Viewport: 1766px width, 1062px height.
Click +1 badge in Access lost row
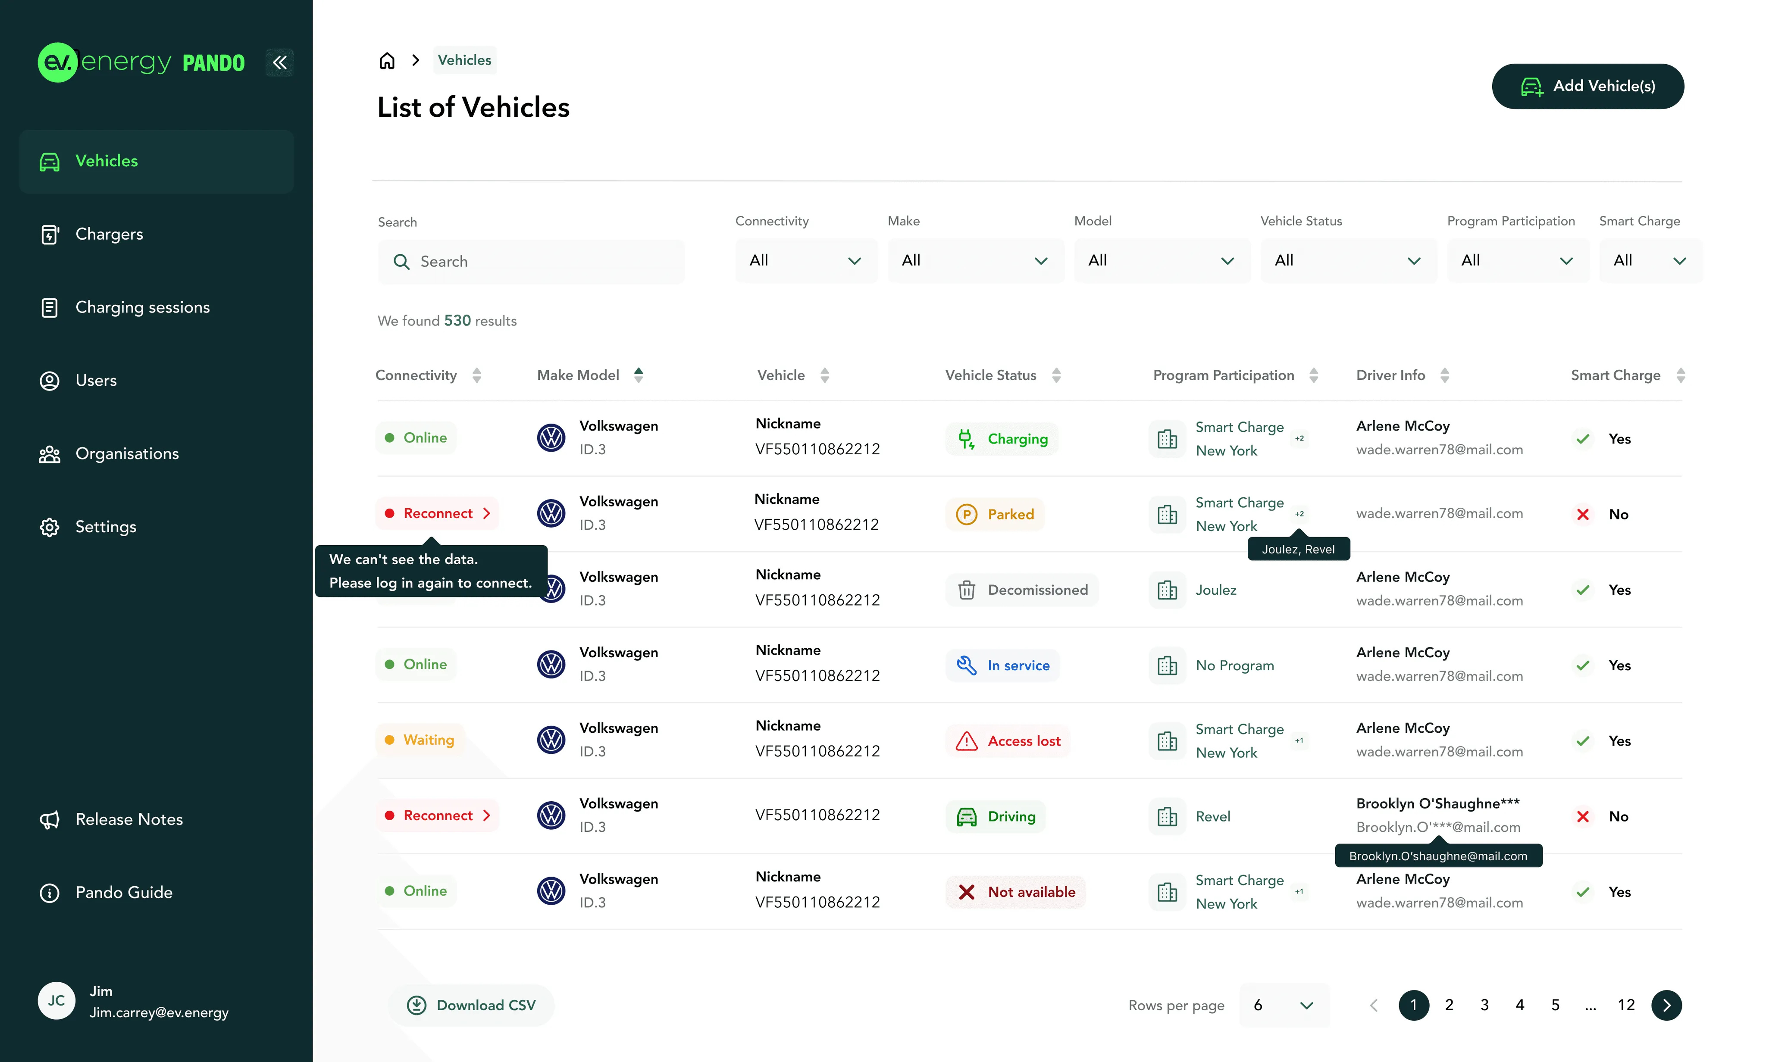pos(1299,740)
